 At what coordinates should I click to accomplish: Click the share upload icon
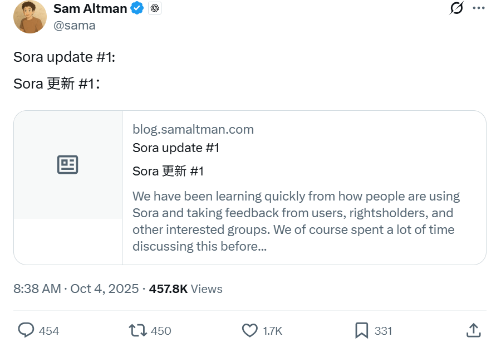473,330
